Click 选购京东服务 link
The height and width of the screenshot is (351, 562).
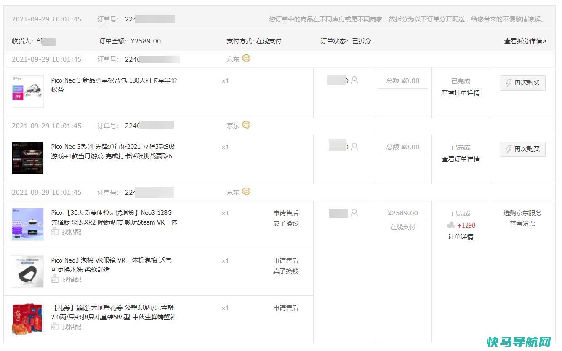(x=522, y=213)
